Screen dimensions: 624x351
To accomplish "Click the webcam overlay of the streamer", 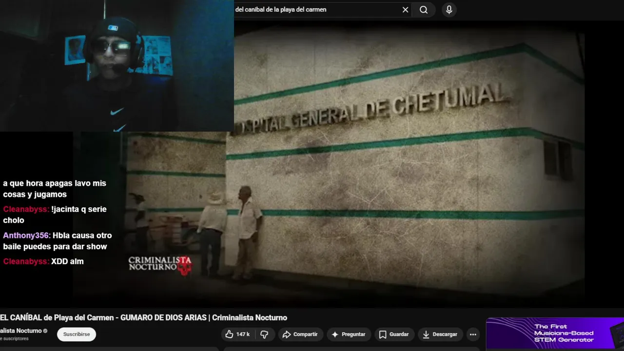I will coord(117,66).
